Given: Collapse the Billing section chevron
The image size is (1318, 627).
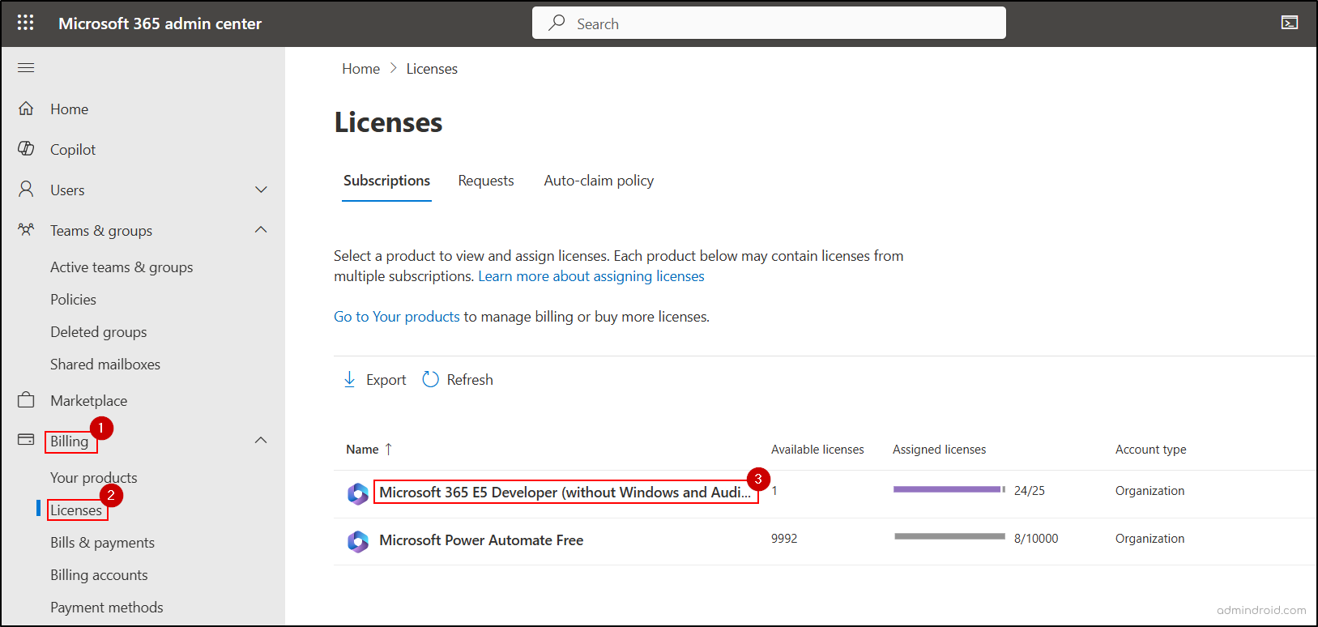Looking at the screenshot, I should [261, 441].
